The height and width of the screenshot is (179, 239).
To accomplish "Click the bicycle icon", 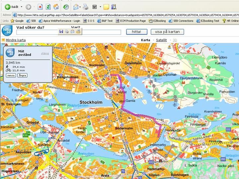I will tap(8, 70).
